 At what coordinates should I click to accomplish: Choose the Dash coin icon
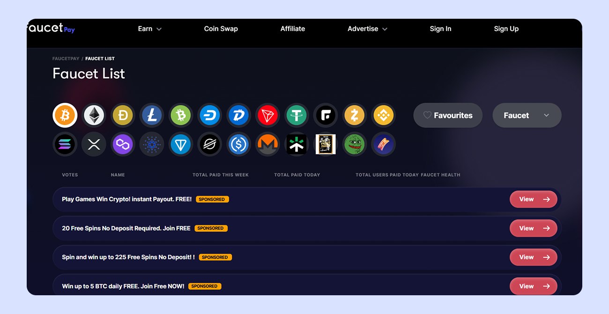coord(209,115)
